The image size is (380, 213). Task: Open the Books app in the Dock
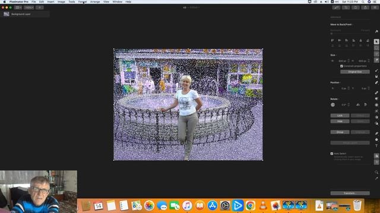(x=199, y=205)
